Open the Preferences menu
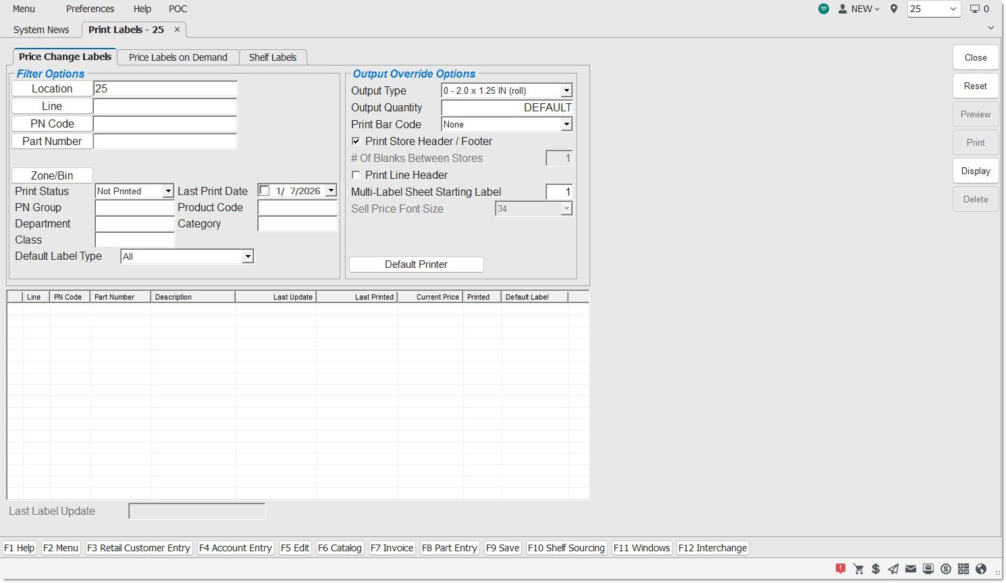Image resolution: width=1006 pixels, height=583 pixels. pos(90,9)
